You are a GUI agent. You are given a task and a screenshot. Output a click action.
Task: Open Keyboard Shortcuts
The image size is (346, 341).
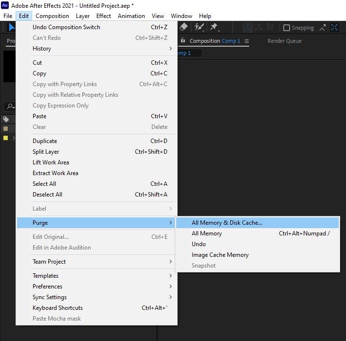tap(97, 308)
